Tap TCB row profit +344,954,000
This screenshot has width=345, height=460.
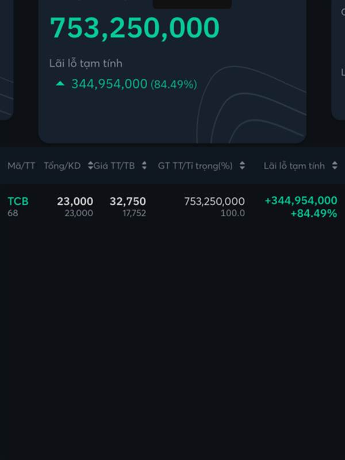click(301, 201)
